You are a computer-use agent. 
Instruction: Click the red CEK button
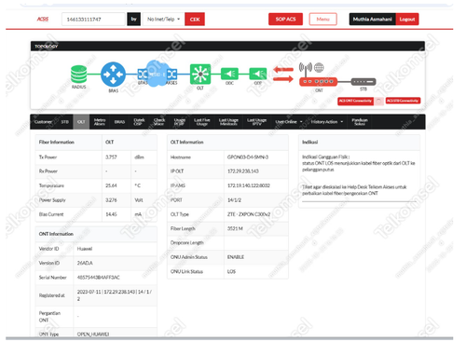click(195, 20)
